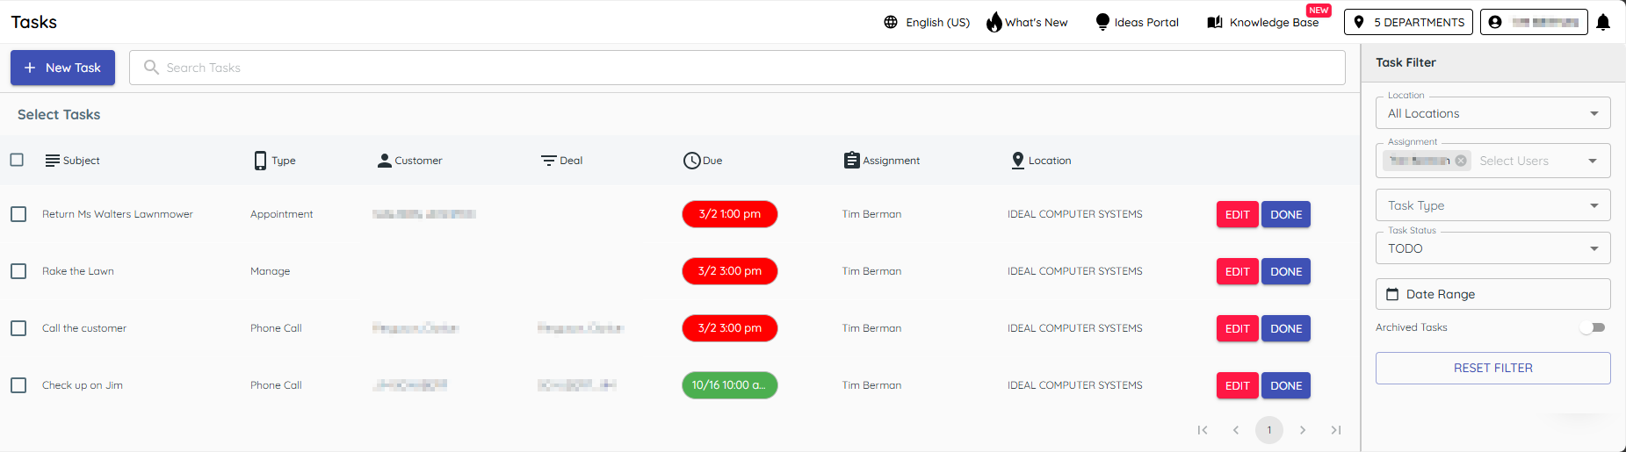Click the flame What's New icon
This screenshot has height=452, width=1626.
coord(994,22)
